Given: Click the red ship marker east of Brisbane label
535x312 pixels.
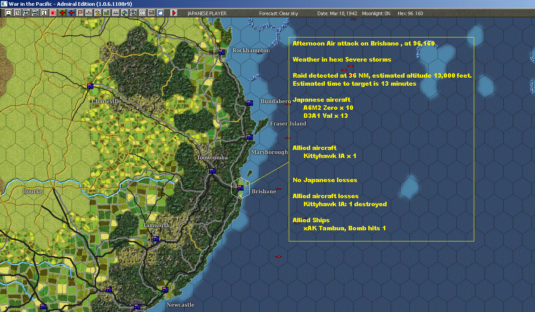Looking at the screenshot, I should pyautogui.click(x=278, y=189).
